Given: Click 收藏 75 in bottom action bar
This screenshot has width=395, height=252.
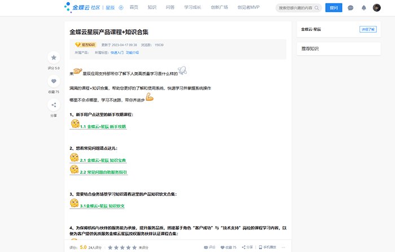Looking at the screenshot, I should (x=229, y=247).
